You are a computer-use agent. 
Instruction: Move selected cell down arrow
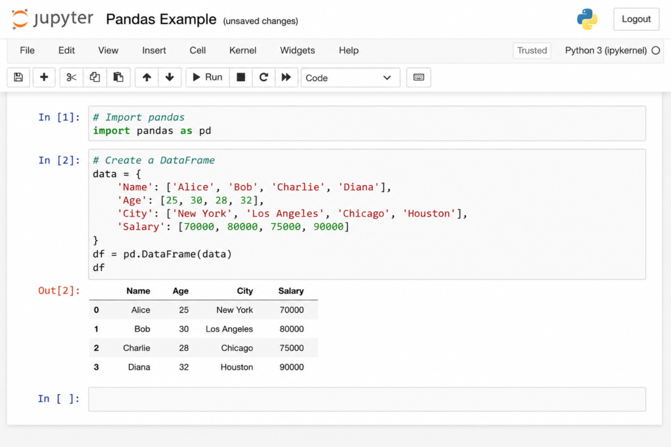pos(170,77)
